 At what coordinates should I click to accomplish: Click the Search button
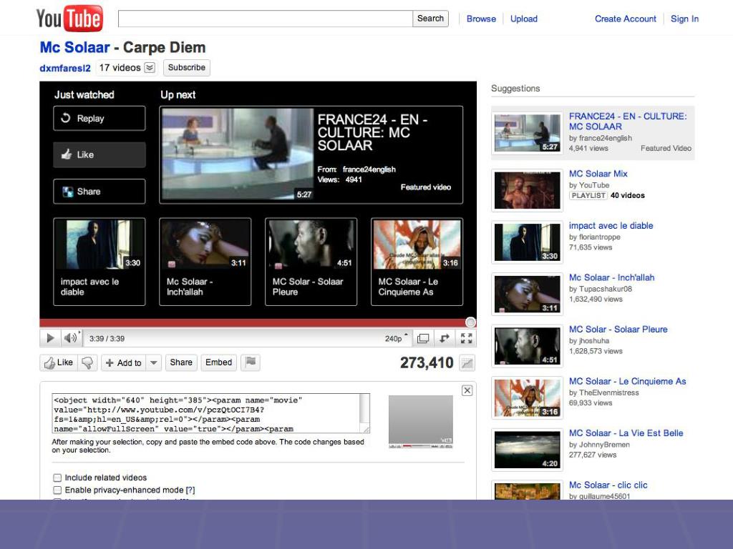pos(430,19)
